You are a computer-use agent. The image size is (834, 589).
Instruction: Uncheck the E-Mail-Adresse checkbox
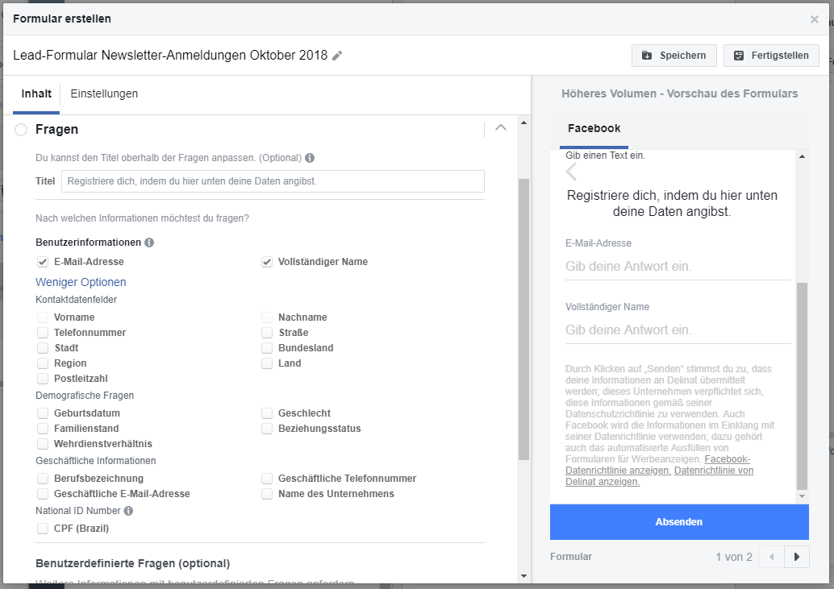point(43,262)
